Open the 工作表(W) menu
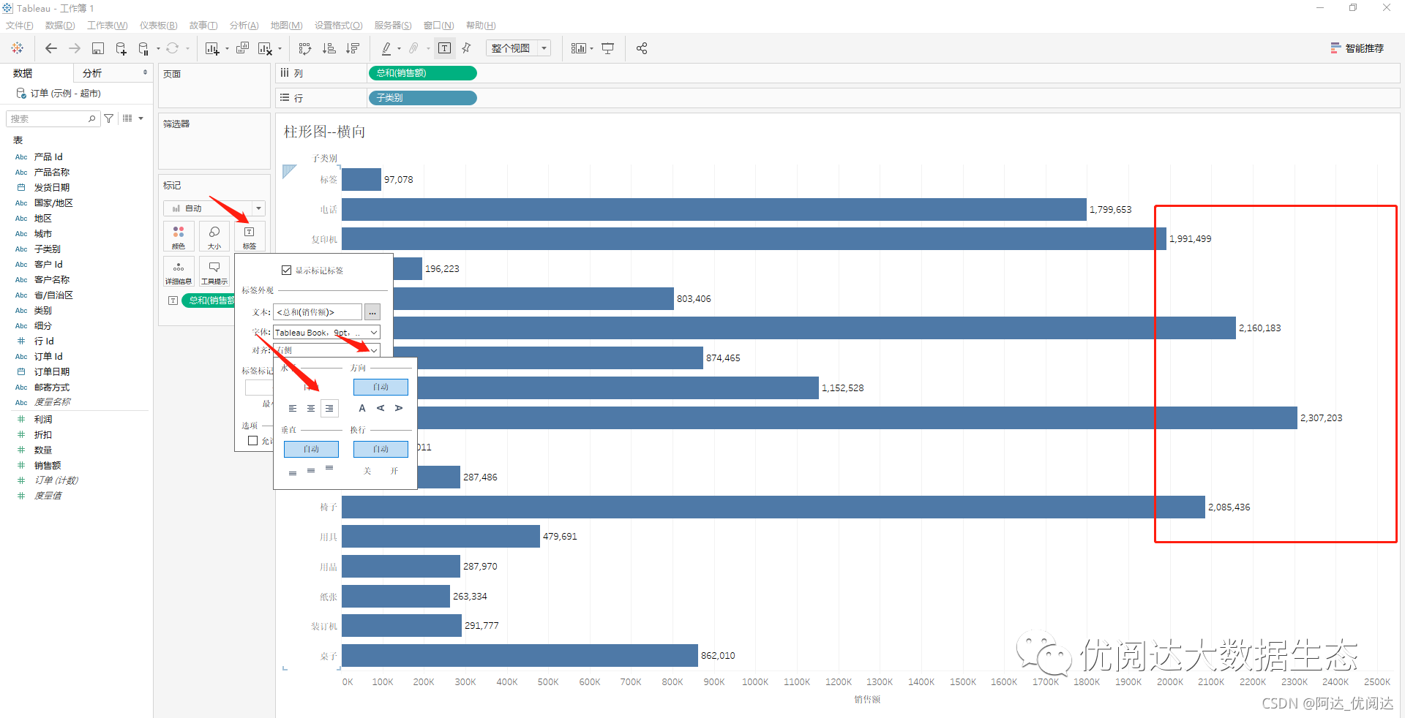Image resolution: width=1405 pixels, height=718 pixels. 108,26
